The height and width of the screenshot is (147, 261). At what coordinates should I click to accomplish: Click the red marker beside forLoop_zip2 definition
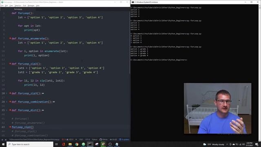tap(10, 64)
